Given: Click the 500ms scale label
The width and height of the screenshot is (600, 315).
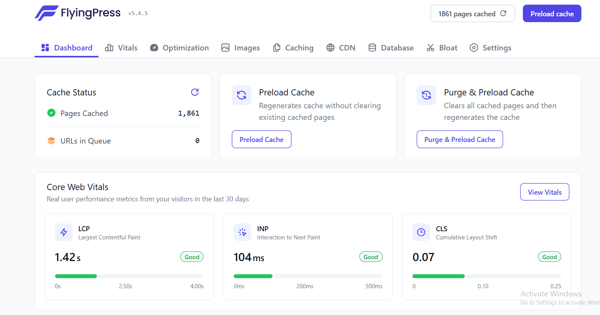Looking at the screenshot, I should [x=374, y=286].
